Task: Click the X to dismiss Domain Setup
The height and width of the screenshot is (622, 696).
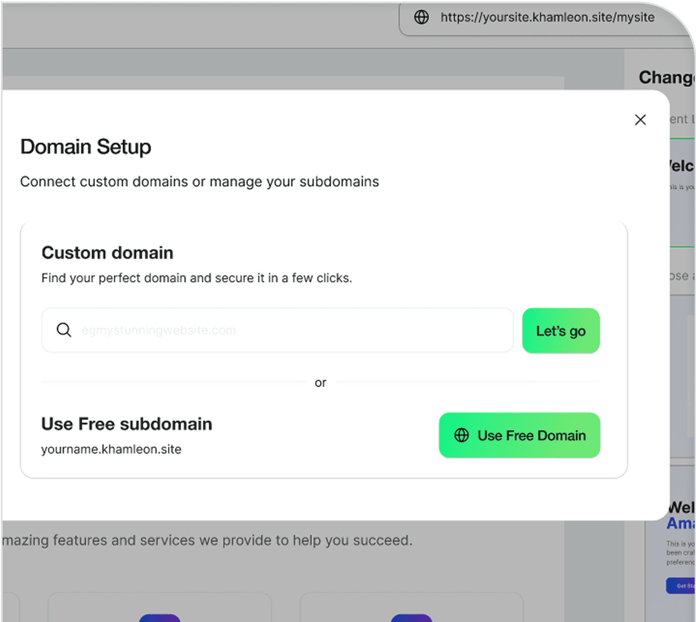Action: [640, 120]
